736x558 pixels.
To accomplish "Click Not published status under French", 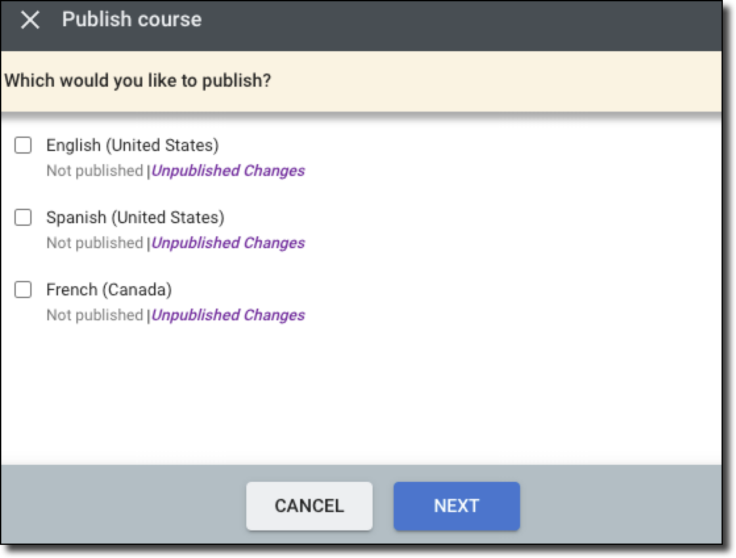I will (94, 315).
